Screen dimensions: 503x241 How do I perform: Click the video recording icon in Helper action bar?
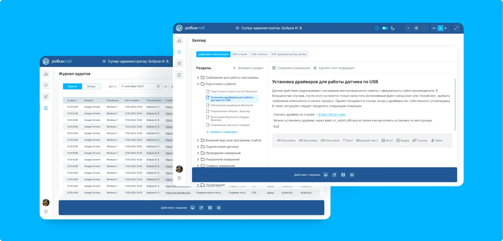tap(343, 175)
